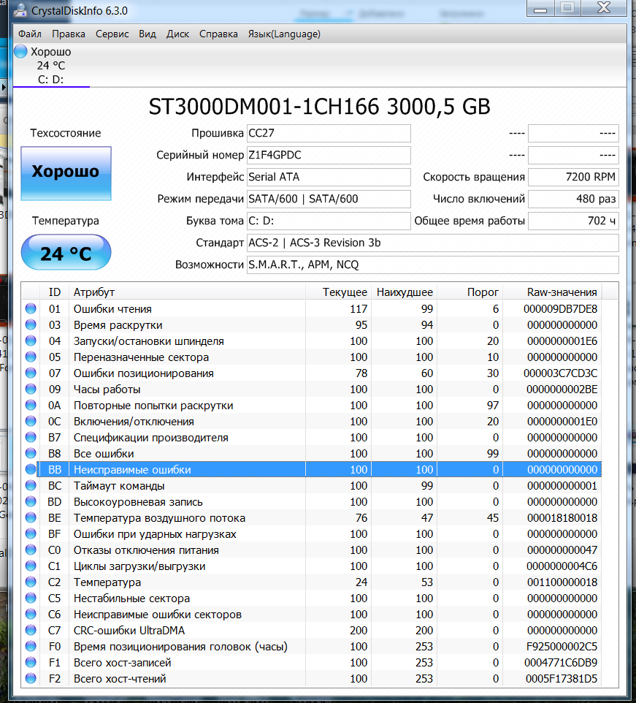636x703 pixels.
Task: Click status circle of row BB Неисправимые ошибки
Action: 31,469
